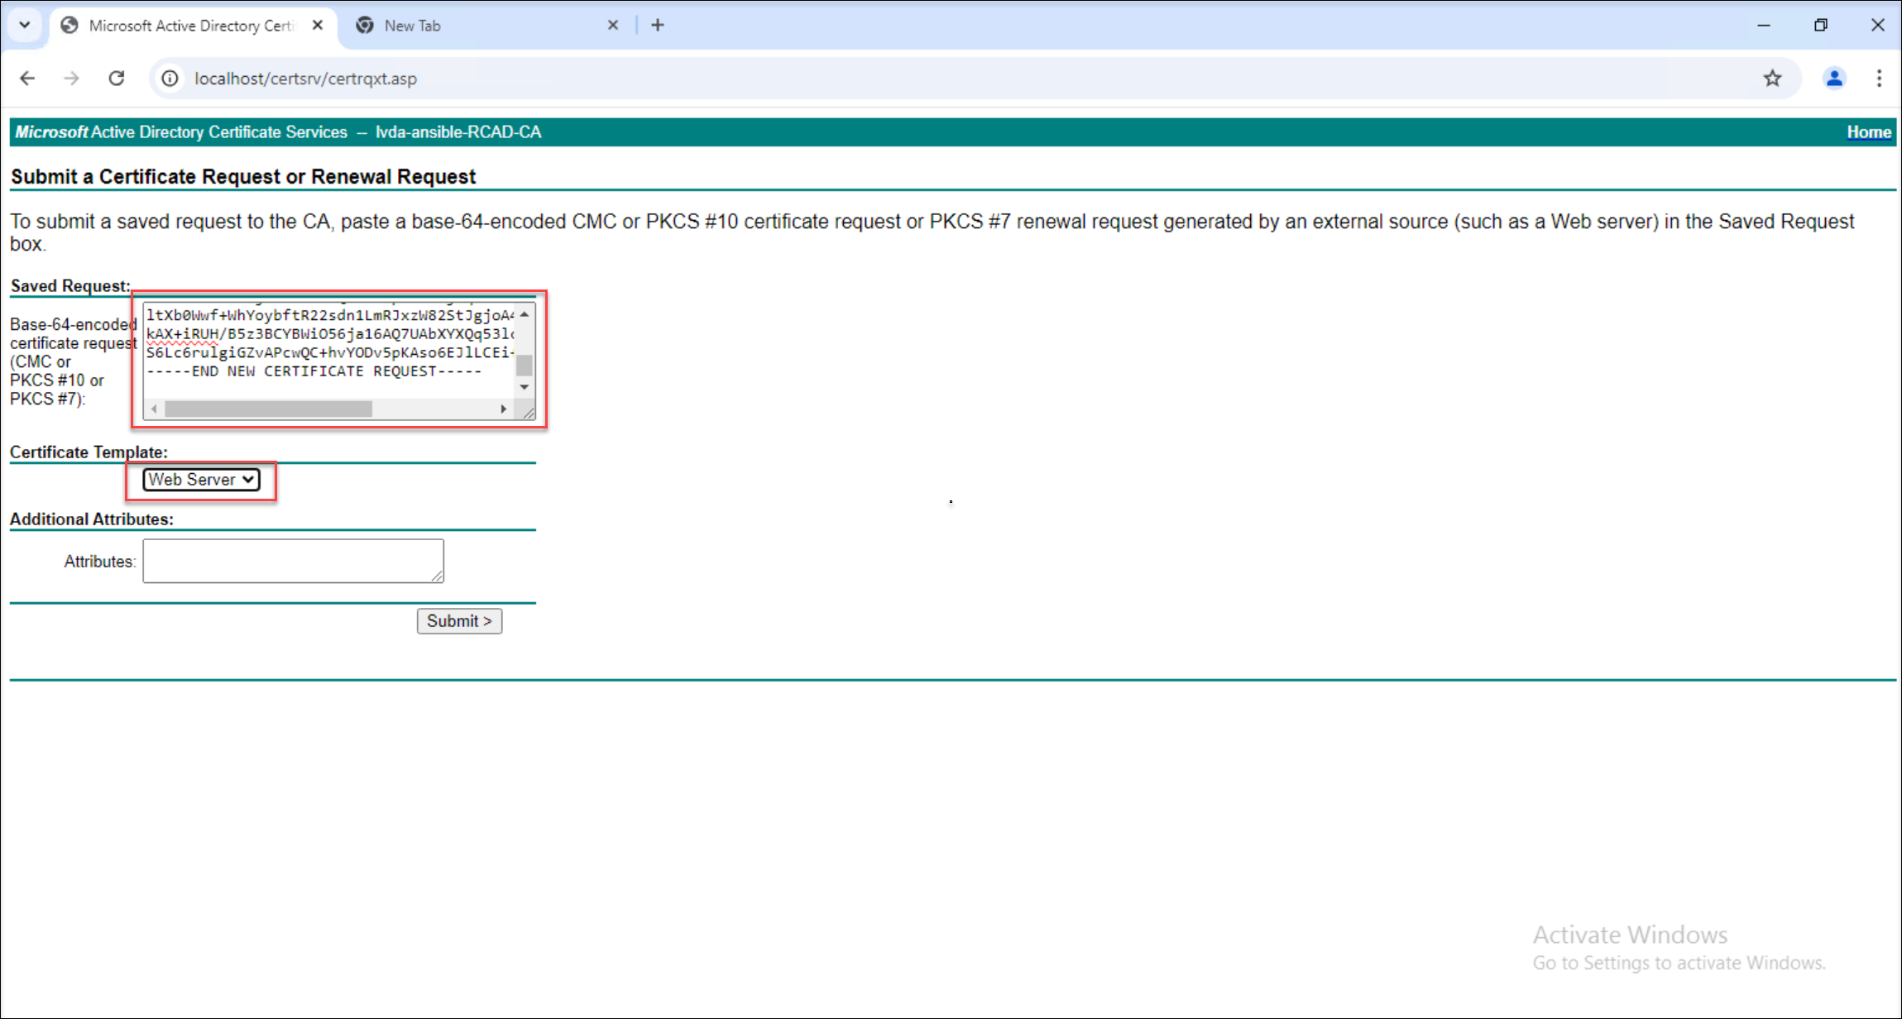
Task: Close the New Tab tab
Action: 613,25
